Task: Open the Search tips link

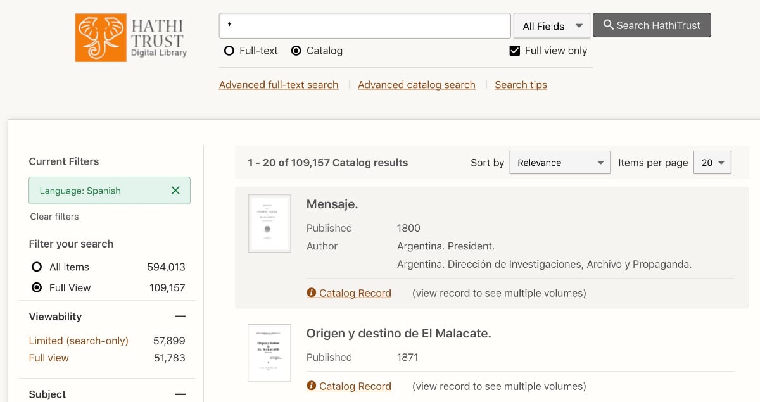Action: point(521,85)
